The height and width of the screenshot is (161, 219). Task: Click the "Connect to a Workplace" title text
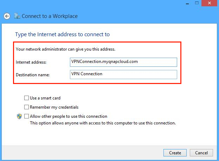[x=50, y=16]
